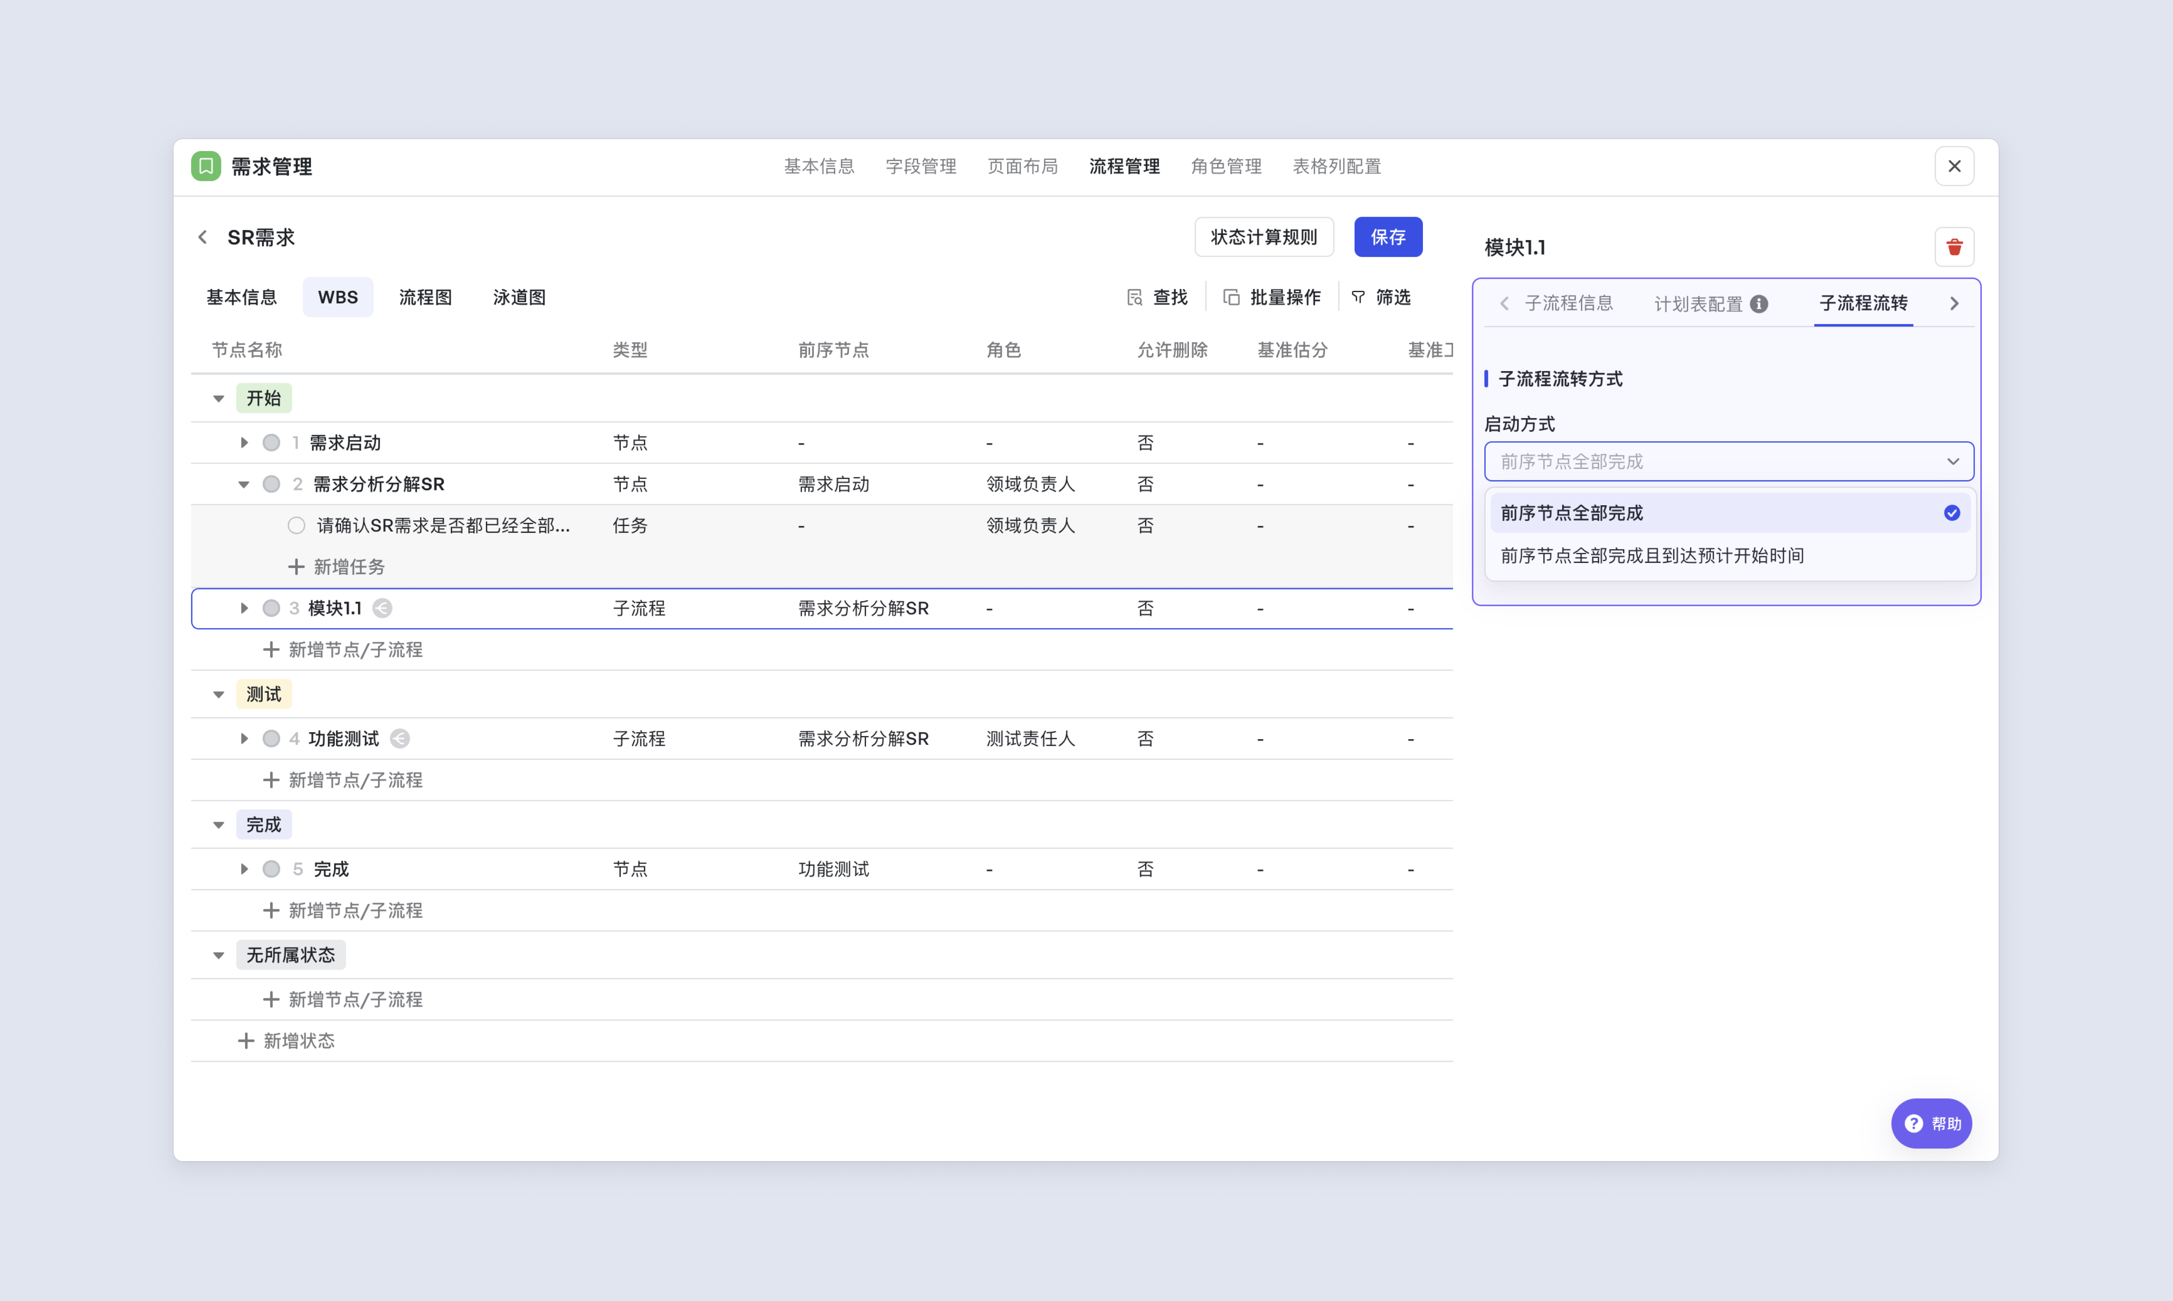Expand the 模块1.1 subflow row
The height and width of the screenshot is (1301, 2173).
tap(244, 608)
